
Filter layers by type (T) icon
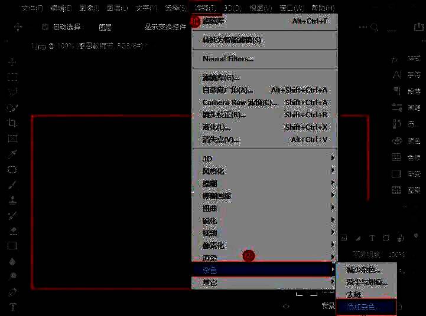pyautogui.click(x=372, y=238)
